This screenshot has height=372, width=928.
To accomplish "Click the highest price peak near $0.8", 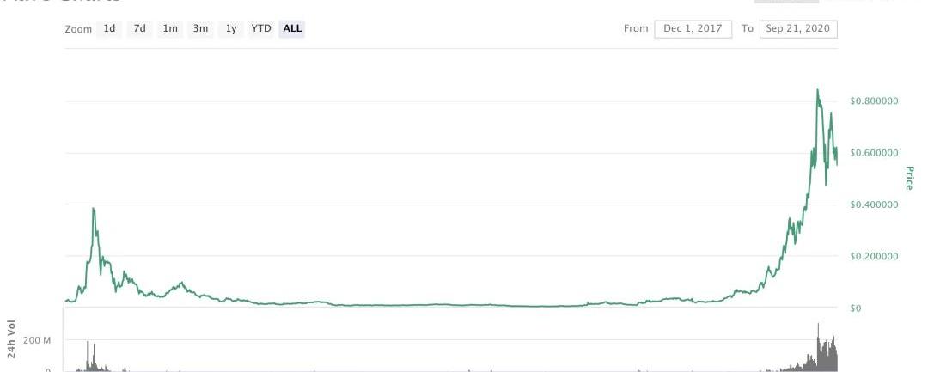I will [818, 90].
